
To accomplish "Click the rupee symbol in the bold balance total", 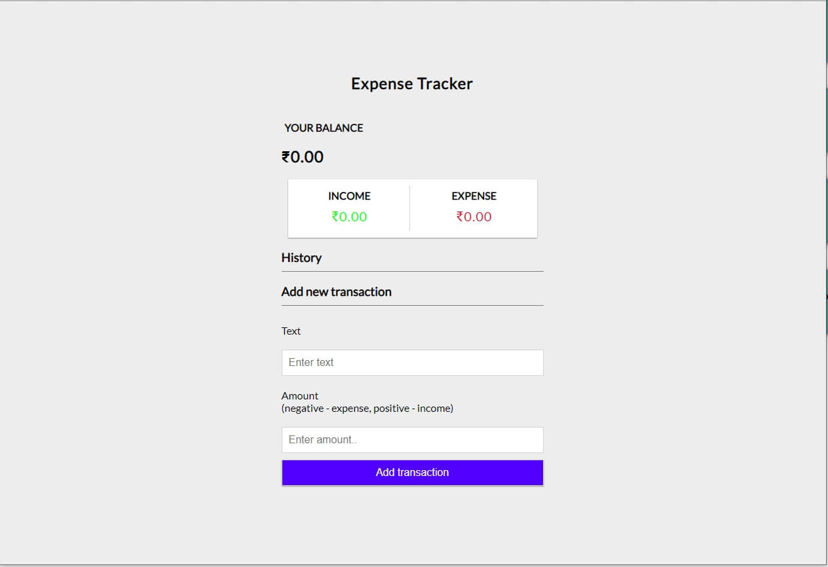I will click(x=286, y=157).
